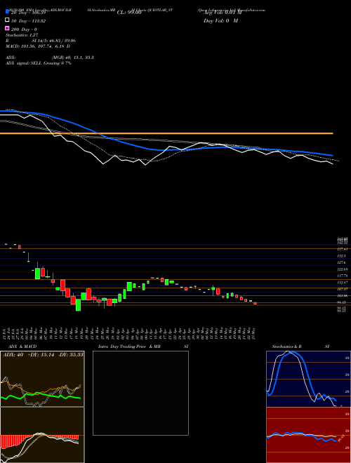Click the white 50 Day legend swatch
This screenshot has height=463, width=351.
[7, 20]
